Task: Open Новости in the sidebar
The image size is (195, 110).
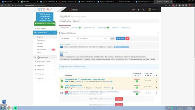Action: [40, 78]
